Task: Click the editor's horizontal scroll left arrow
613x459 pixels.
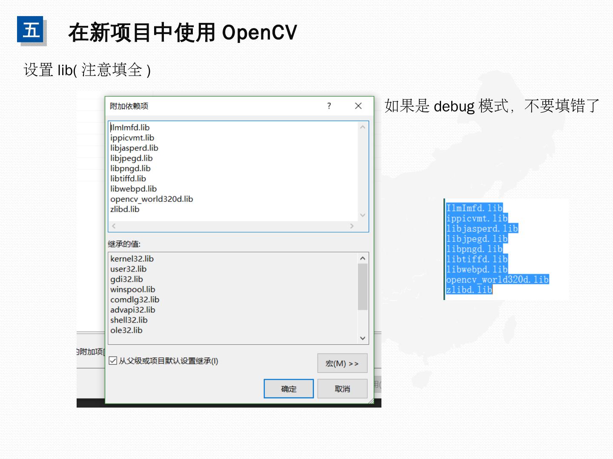Action: pyautogui.click(x=114, y=226)
